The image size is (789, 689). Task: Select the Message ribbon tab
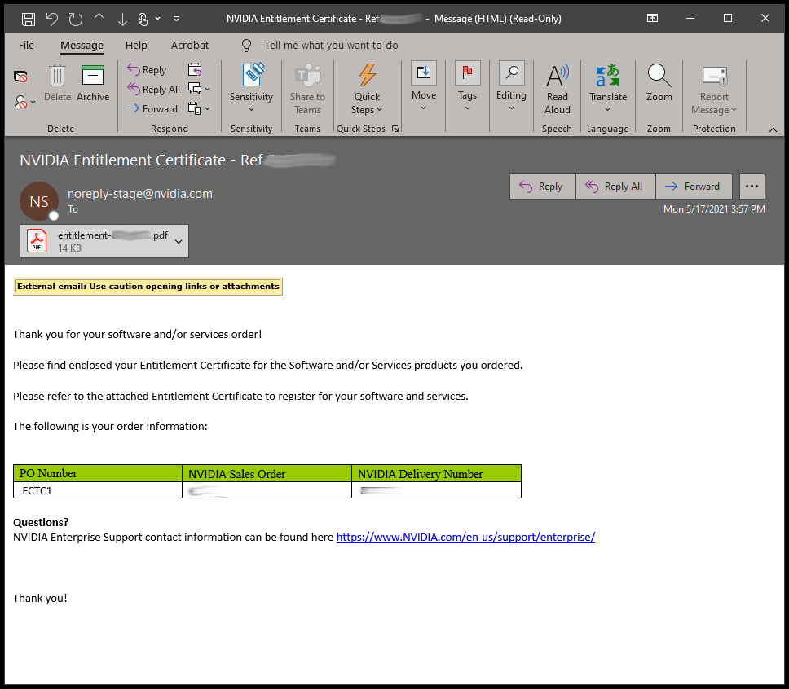click(x=82, y=46)
